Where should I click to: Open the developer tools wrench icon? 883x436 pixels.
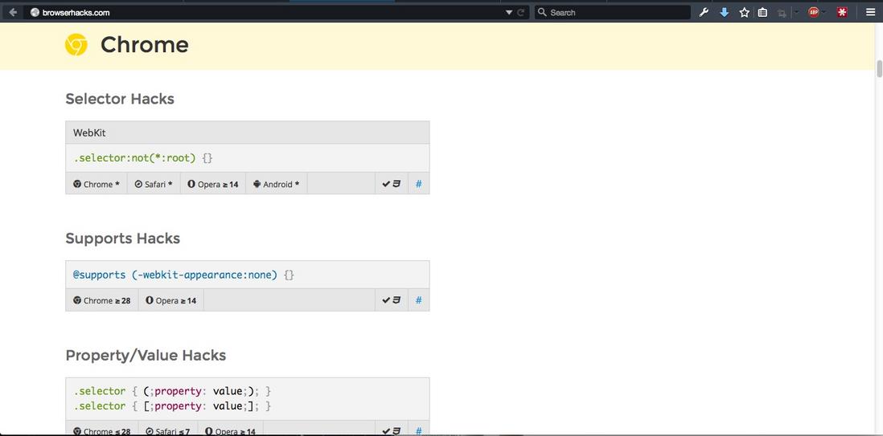pyautogui.click(x=704, y=12)
